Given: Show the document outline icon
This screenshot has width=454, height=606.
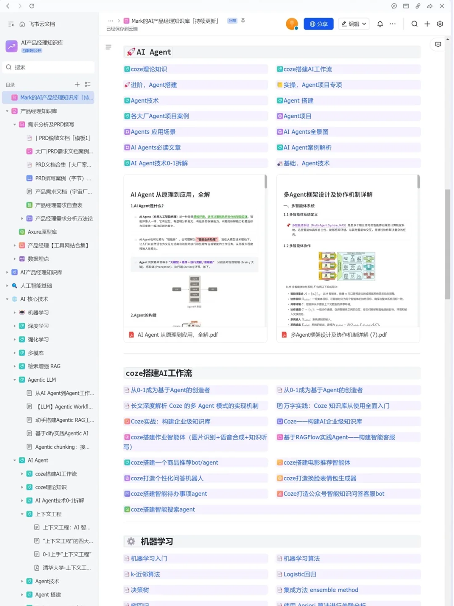Looking at the screenshot, I should (108, 47).
